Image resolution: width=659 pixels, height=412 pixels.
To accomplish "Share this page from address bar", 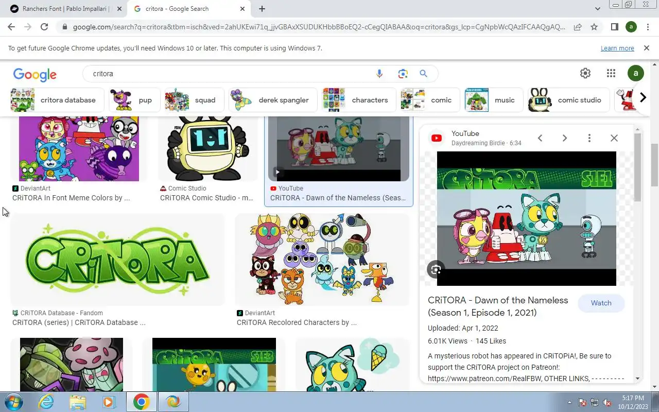I will pos(578,27).
